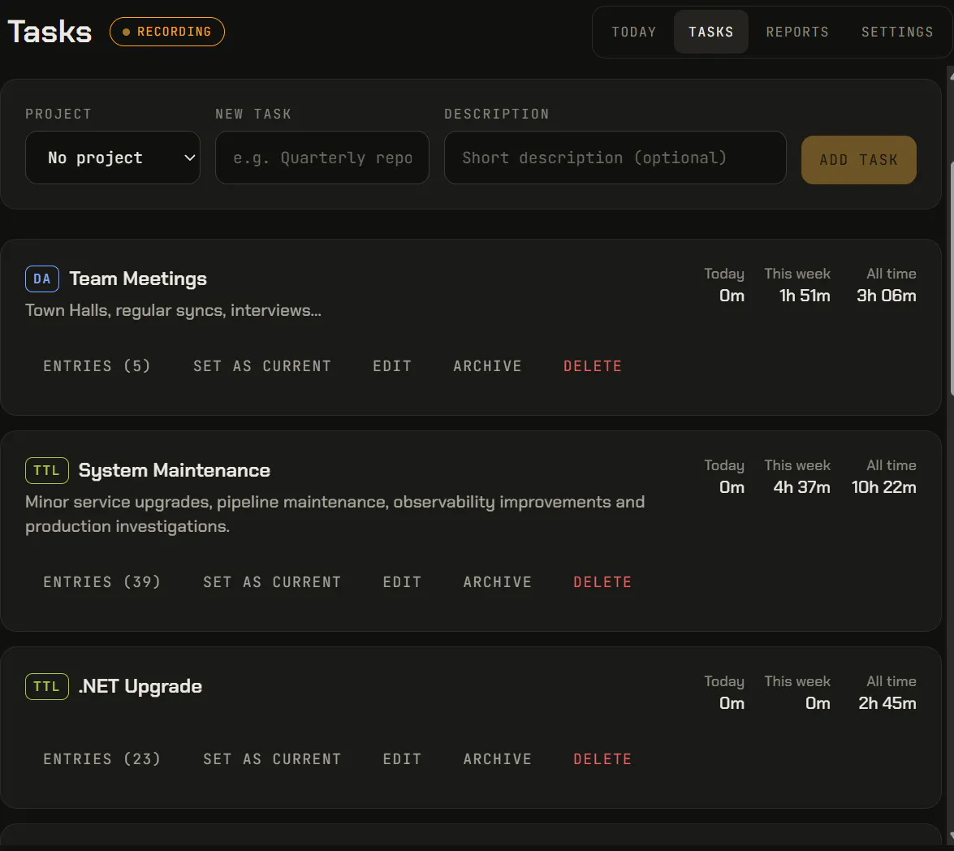The height and width of the screenshot is (851, 954).
Task: Click the "1h 51m" this week value
Action: click(x=805, y=296)
